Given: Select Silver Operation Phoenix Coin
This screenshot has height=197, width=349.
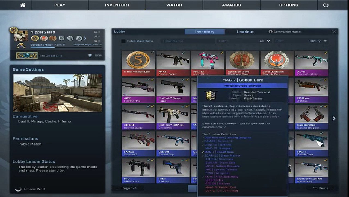Looking at the screenshot, I should point(277,63).
